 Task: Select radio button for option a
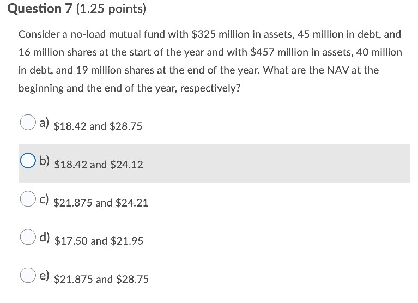[28, 122]
